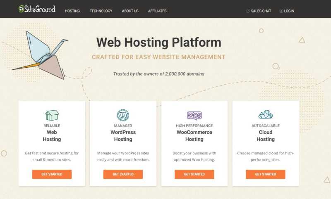Open the Hosting menu

click(72, 11)
